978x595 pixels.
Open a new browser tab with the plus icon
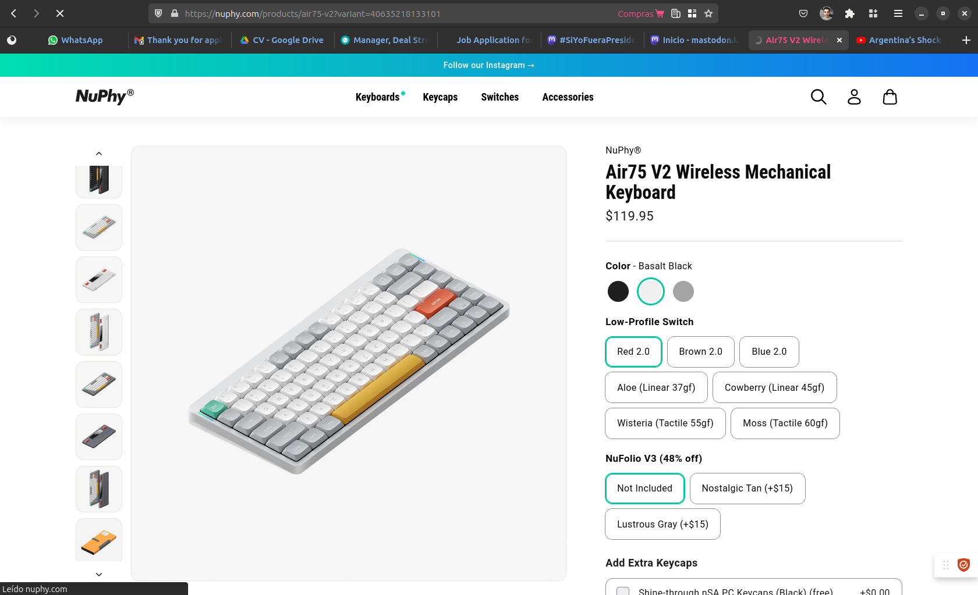click(x=966, y=40)
